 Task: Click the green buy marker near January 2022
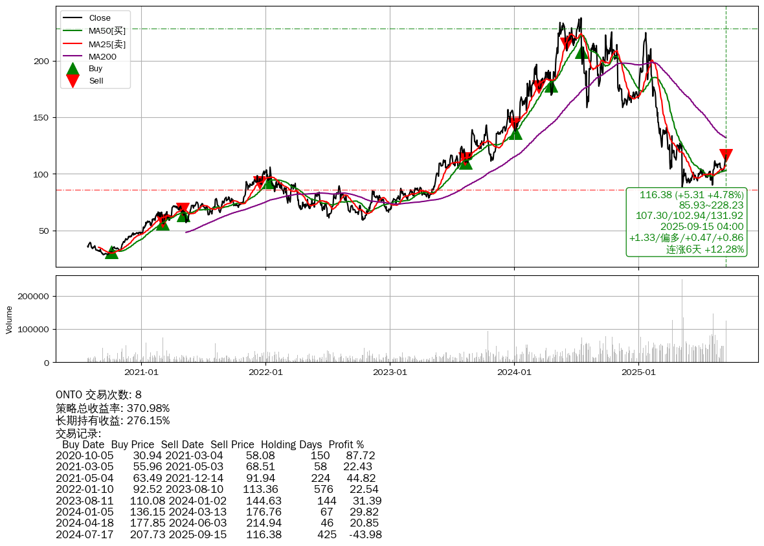(x=269, y=183)
